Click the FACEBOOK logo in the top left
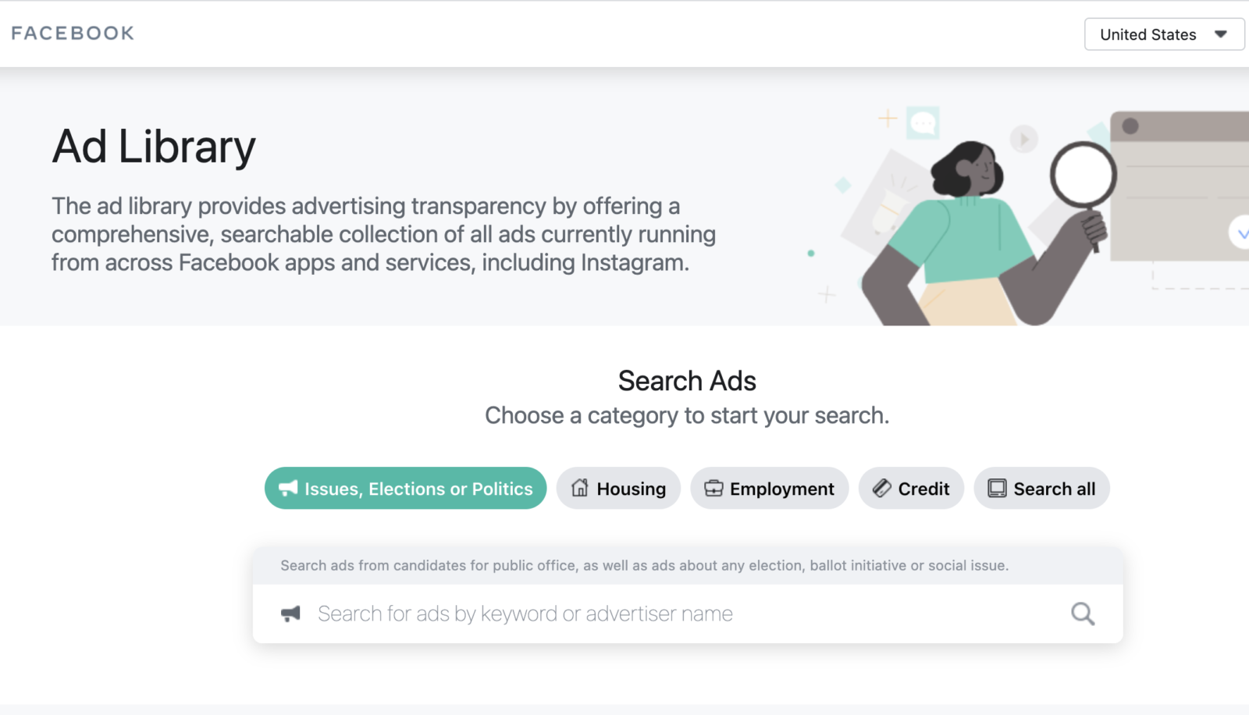Viewport: 1249px width, 715px height. 72,33
